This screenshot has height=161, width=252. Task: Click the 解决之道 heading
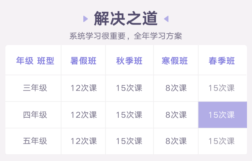[126, 18]
